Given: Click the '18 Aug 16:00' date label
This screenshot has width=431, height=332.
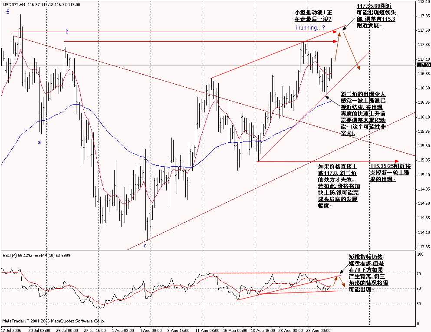Looking at the screenshot, I should [x=263, y=330].
